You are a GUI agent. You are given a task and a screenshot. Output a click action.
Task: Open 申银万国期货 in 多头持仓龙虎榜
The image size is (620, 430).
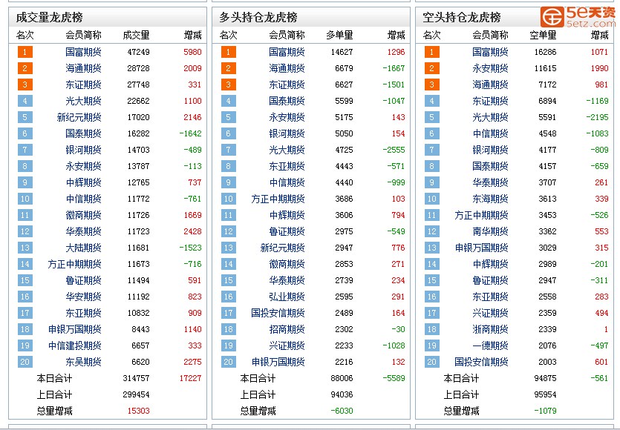coord(278,362)
